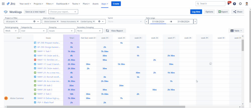
Task: Open the Plans menu
Action: click(x=86, y=4)
